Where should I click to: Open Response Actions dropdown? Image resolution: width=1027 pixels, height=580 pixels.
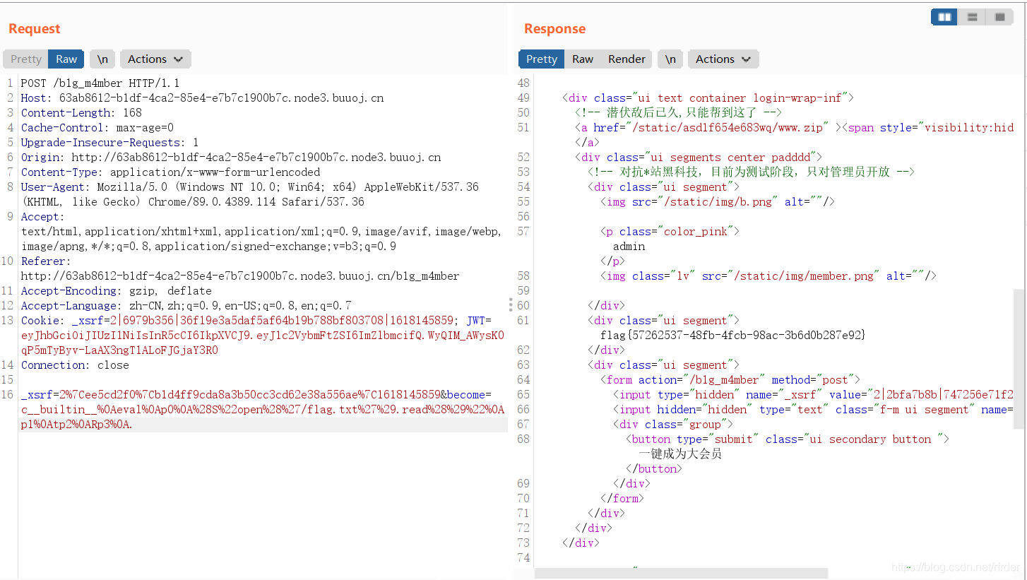click(723, 59)
